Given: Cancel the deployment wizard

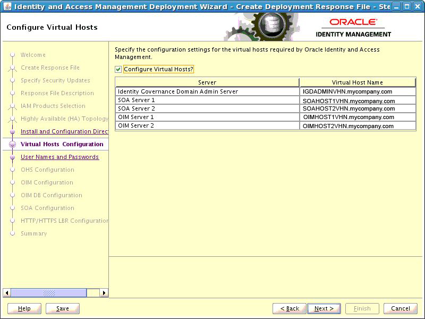Looking at the screenshot, I should 401,308.
